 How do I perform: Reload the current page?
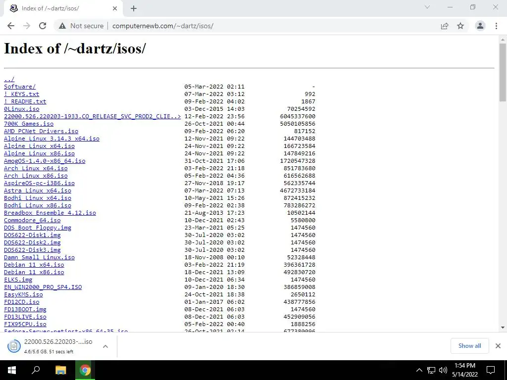click(43, 26)
